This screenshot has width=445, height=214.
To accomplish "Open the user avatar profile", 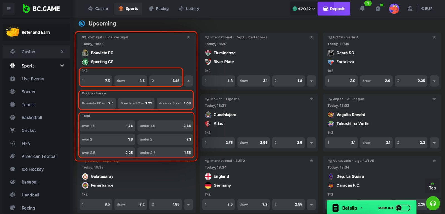I will pyautogui.click(x=394, y=9).
